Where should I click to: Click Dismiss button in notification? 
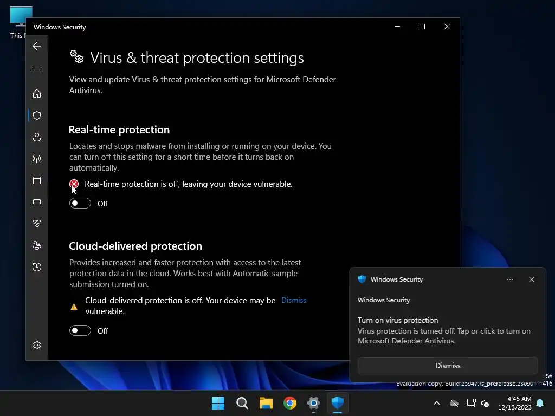(x=447, y=366)
